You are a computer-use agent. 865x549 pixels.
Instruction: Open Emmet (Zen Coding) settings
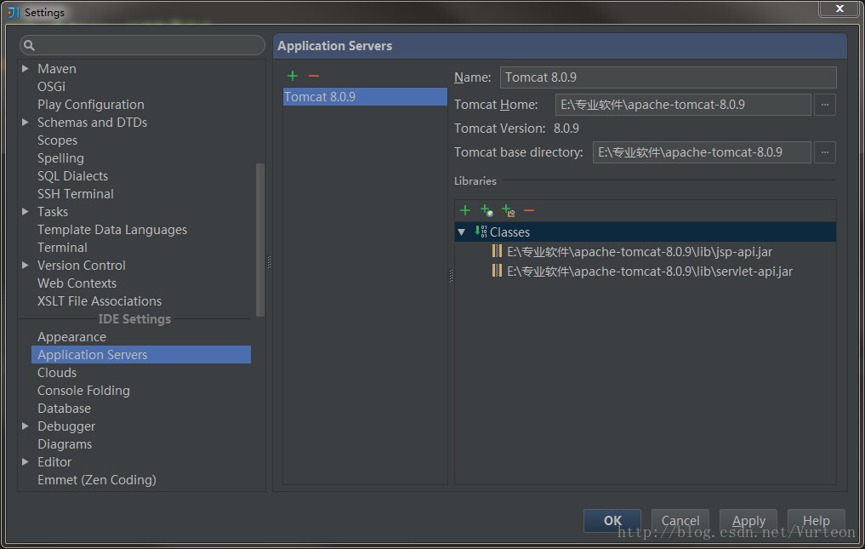[x=97, y=480]
